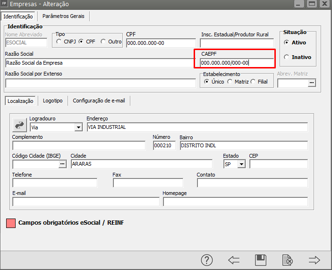The height and width of the screenshot is (270, 332).
Task: Open Código Cidade (IBGE) lookup button
Action: pyautogui.click(x=63, y=164)
